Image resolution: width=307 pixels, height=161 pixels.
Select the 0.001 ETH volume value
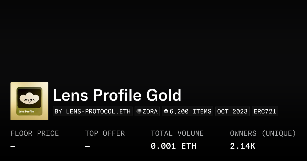173,146
